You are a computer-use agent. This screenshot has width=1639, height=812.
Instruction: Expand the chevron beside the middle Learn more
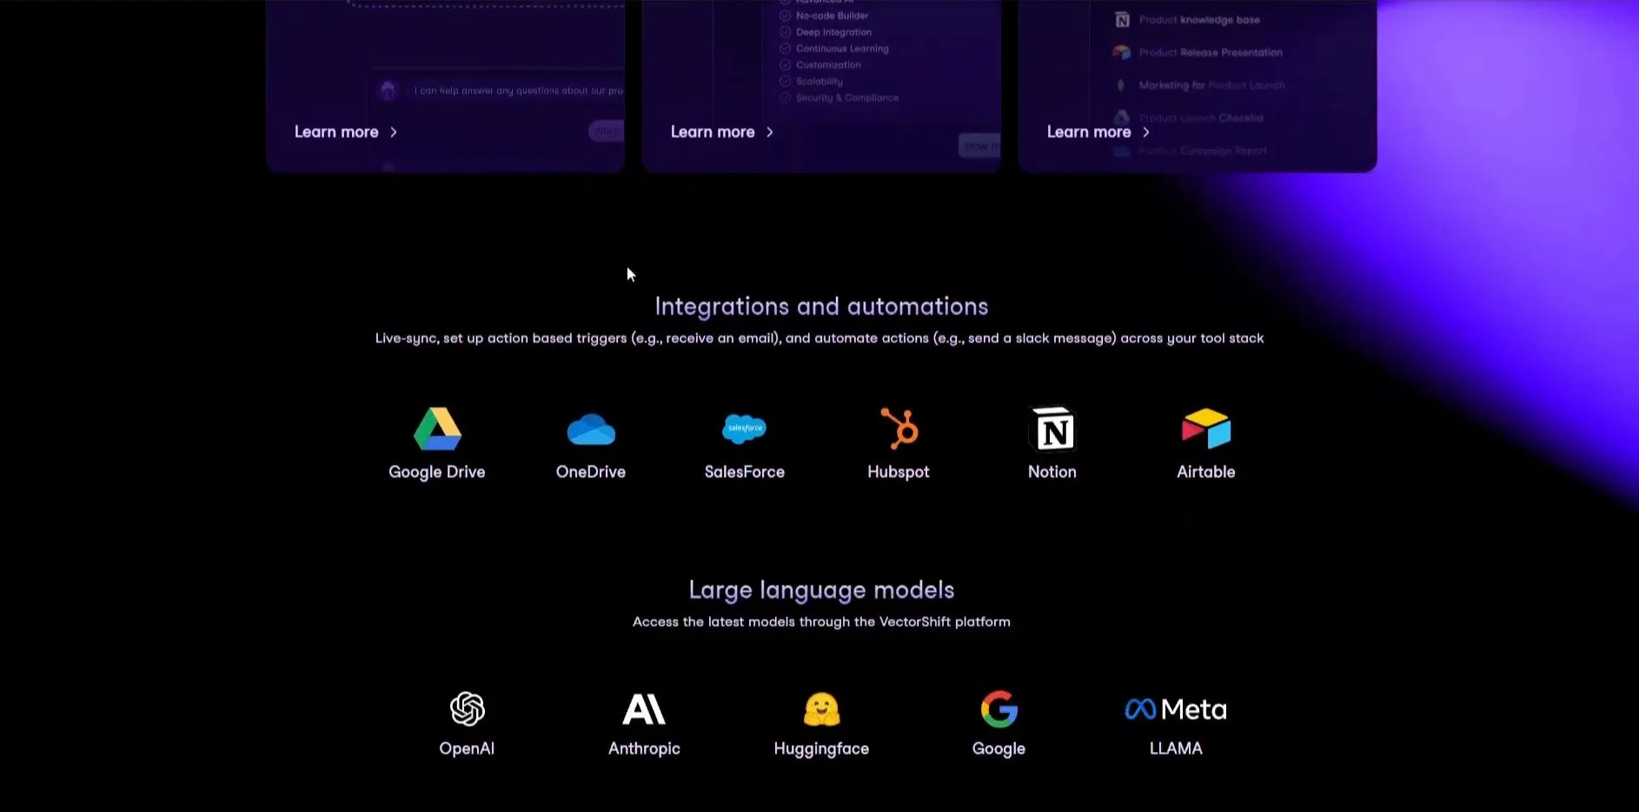tap(769, 132)
